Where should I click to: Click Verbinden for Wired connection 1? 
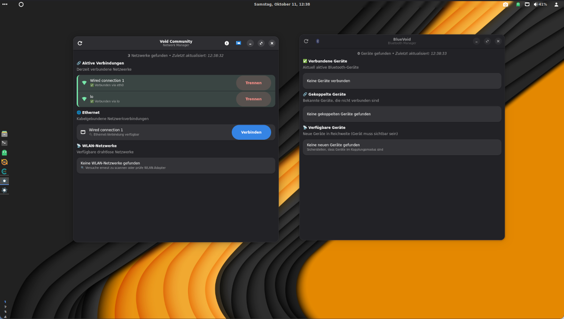point(251,132)
